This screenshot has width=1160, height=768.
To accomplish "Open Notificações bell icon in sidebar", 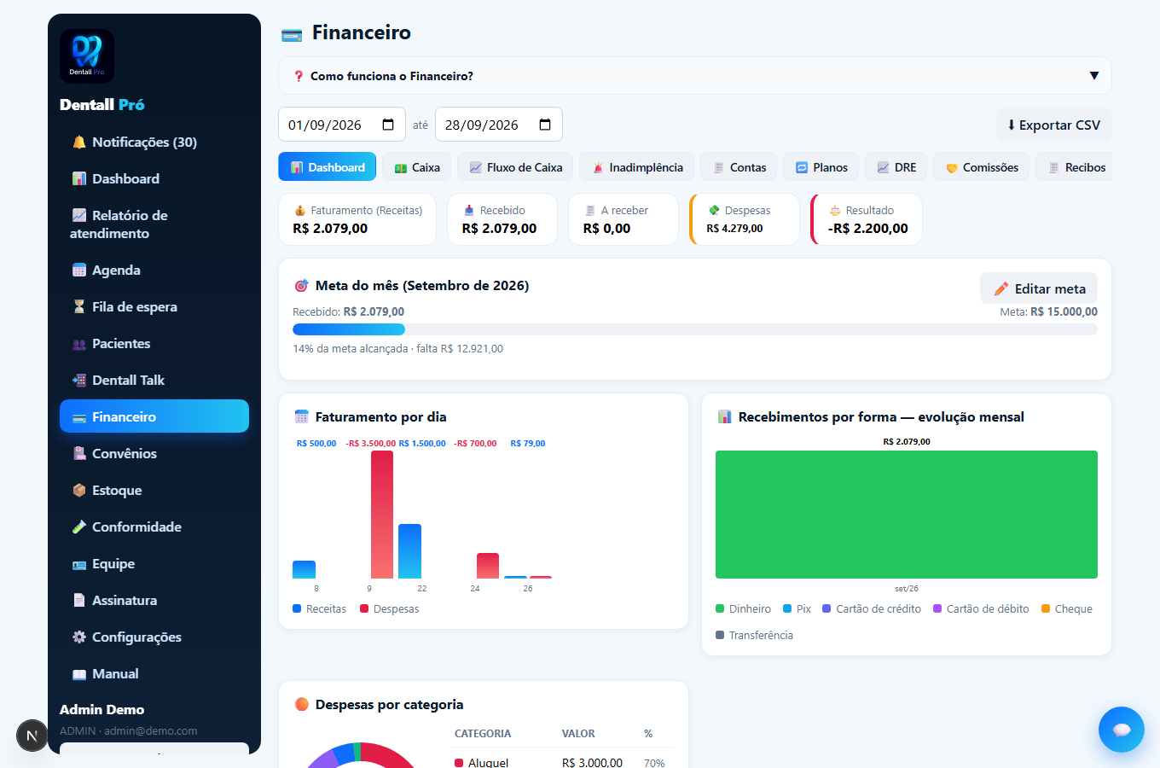I will [x=79, y=142].
